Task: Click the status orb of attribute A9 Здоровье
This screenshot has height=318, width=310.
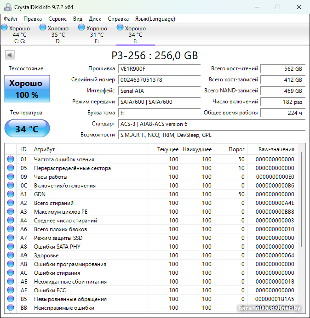Action: click(x=11, y=256)
